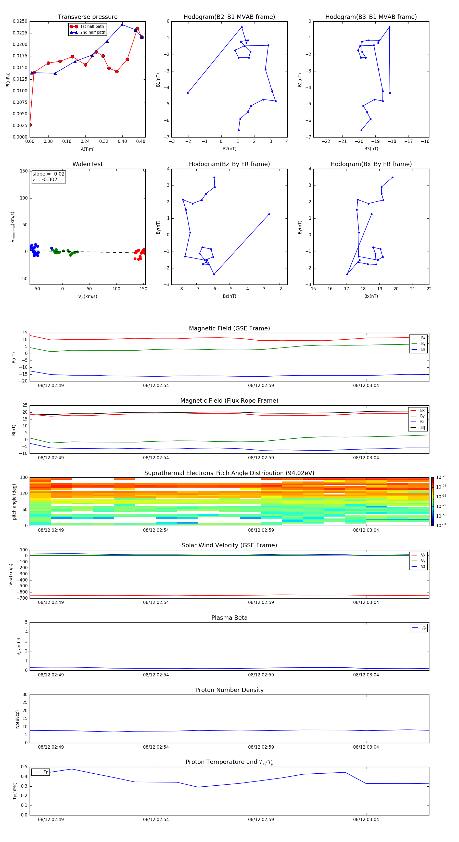Click the Magnetic Field (GSE Frame) title

pyautogui.click(x=229, y=328)
